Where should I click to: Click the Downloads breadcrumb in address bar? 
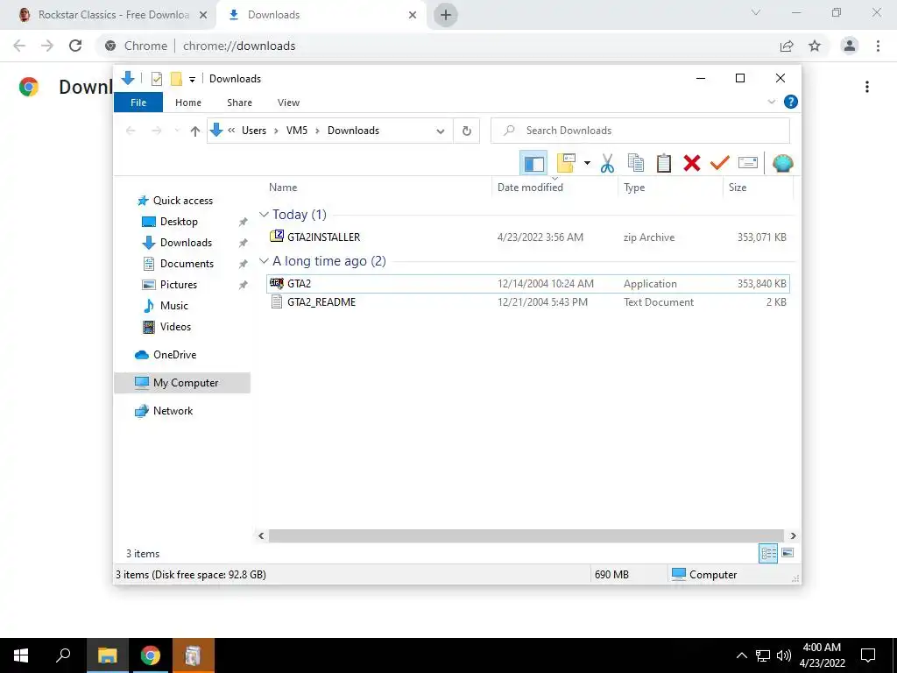pos(353,131)
